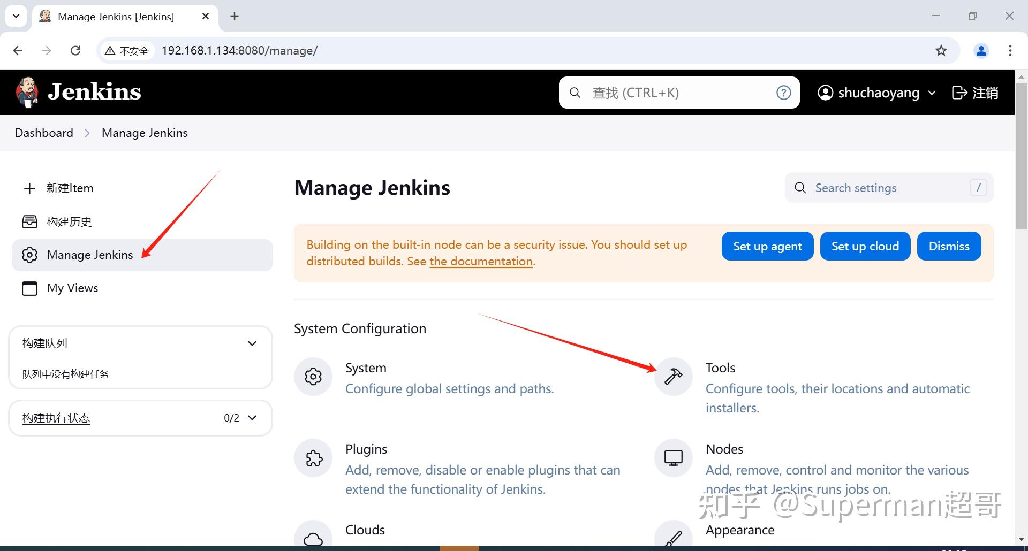
Task: Expand the 构建执行状态 section
Action: coord(252,418)
